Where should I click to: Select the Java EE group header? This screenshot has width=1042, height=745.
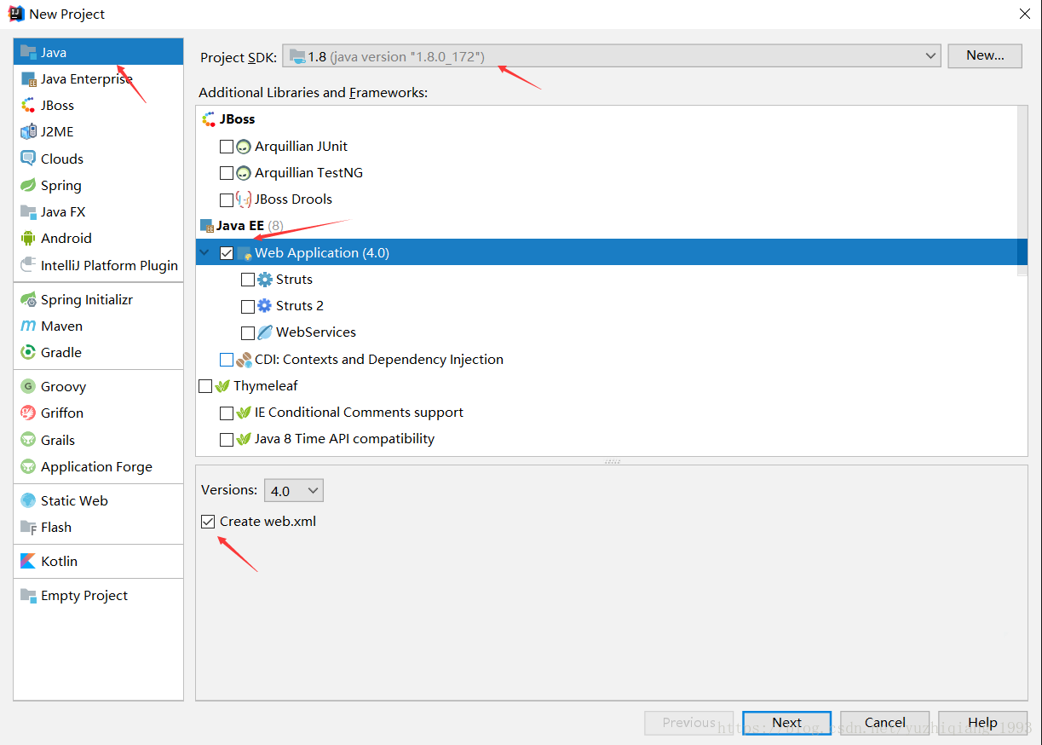(x=241, y=226)
